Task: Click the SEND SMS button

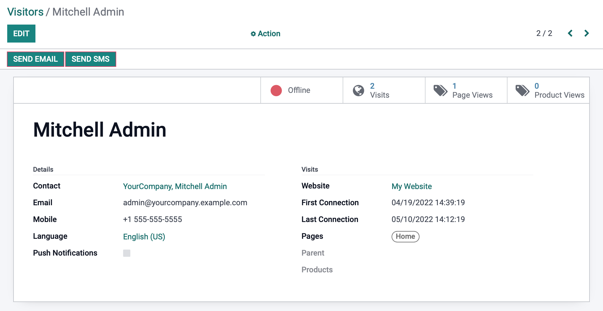Action: tap(90, 59)
